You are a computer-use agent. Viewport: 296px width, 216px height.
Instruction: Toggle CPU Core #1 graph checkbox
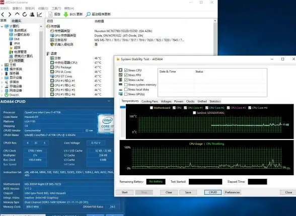coord(185,108)
